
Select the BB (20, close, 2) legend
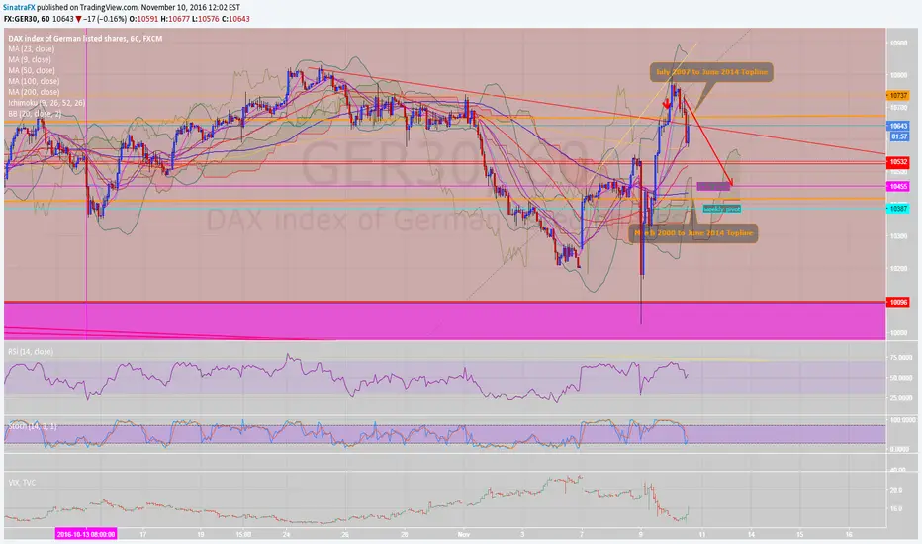(x=35, y=113)
